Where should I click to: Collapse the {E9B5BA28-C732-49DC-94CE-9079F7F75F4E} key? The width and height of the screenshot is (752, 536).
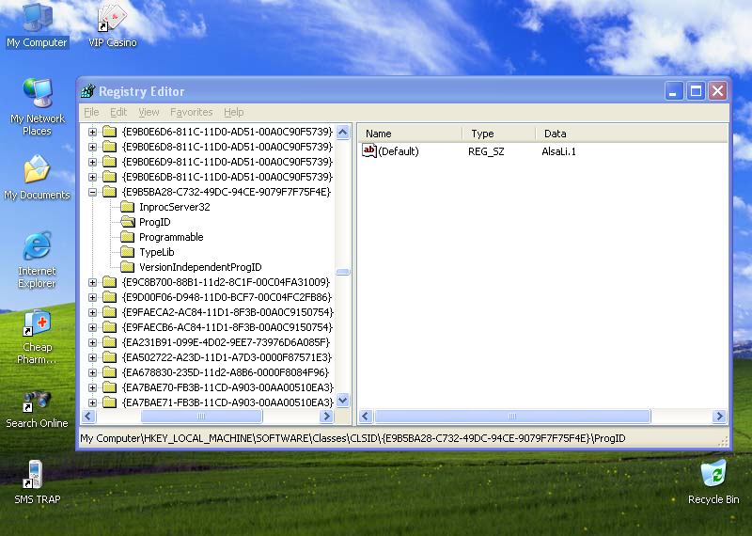92,193
